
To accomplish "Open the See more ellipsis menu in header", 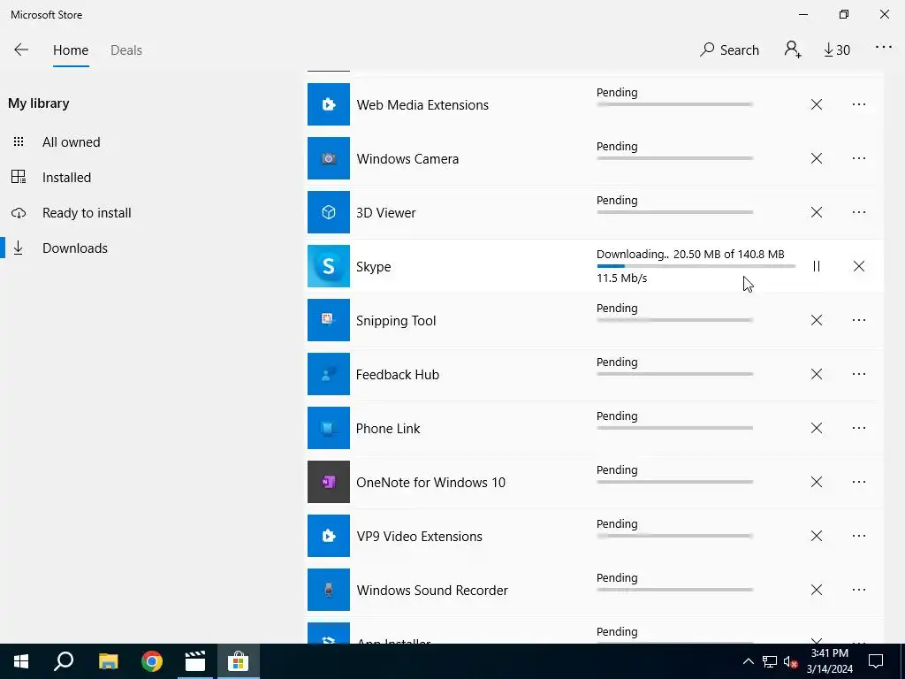I will pyautogui.click(x=884, y=48).
